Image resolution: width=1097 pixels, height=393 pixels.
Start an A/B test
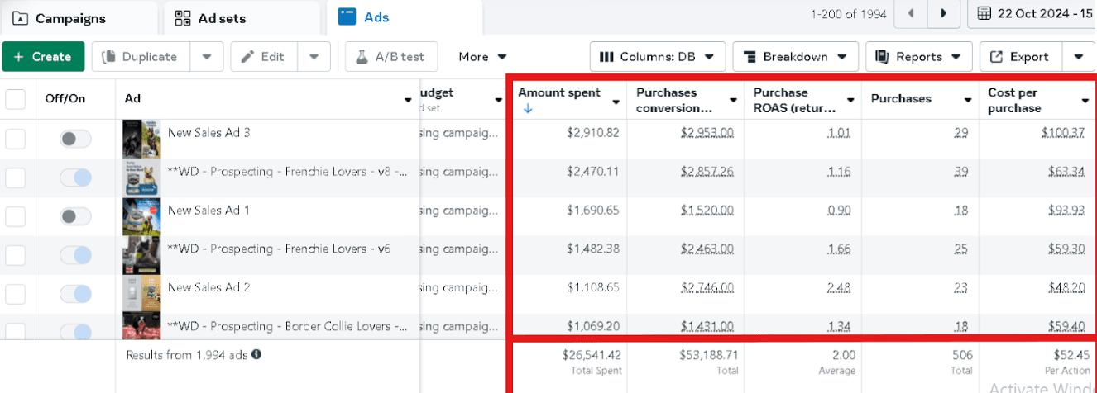(x=391, y=57)
